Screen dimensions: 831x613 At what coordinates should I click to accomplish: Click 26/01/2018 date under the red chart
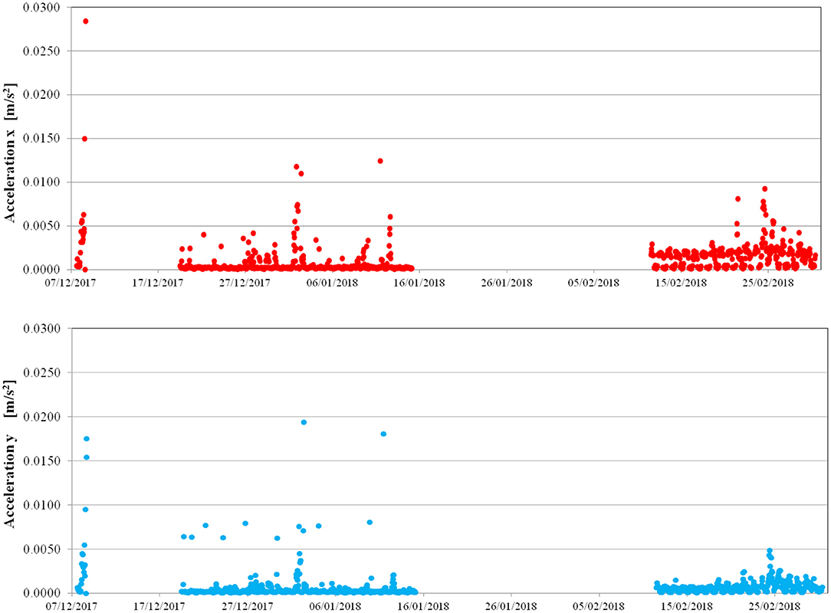(506, 283)
